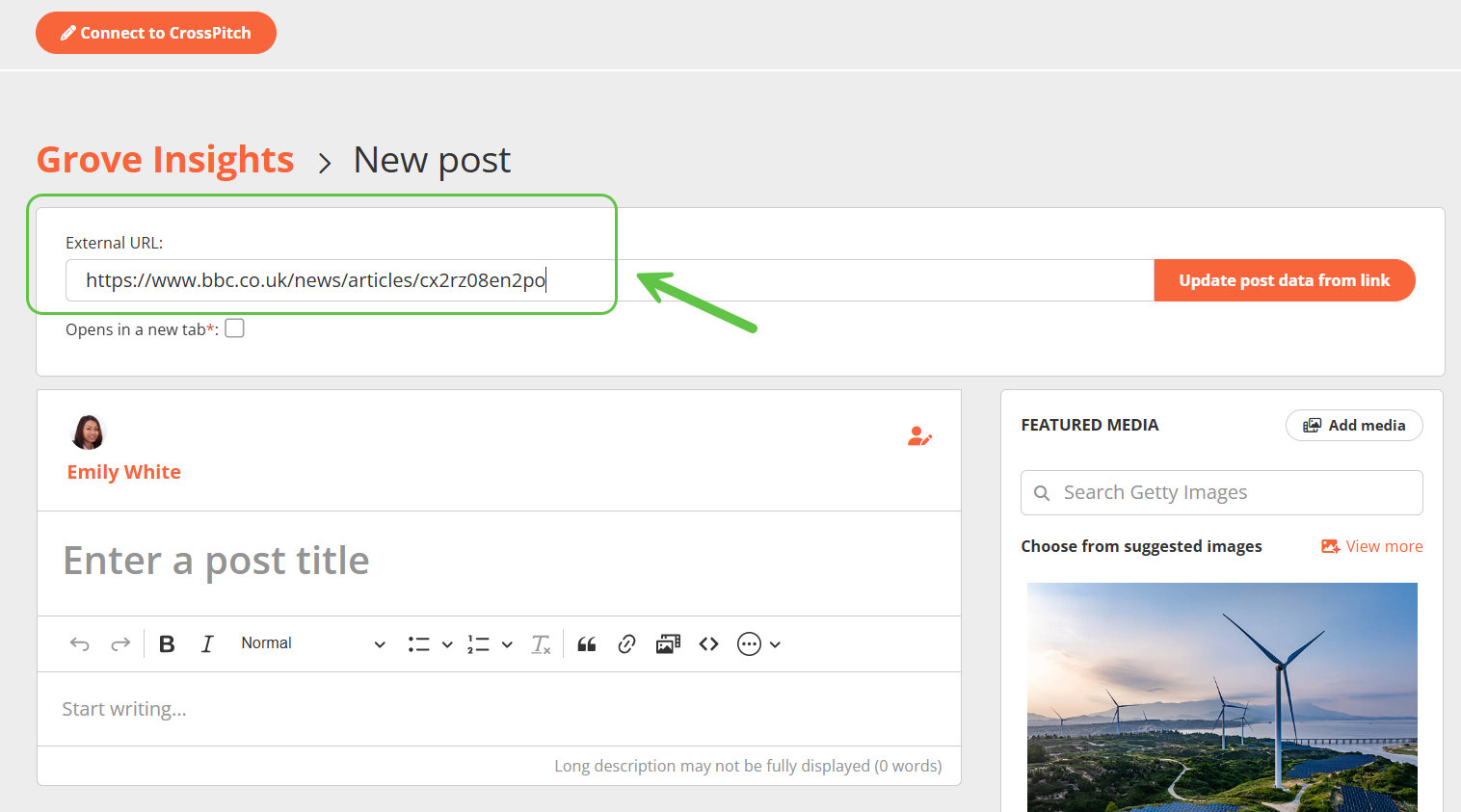The image size is (1461, 812).
Task: Click Update post data from link
Action: click(1284, 280)
